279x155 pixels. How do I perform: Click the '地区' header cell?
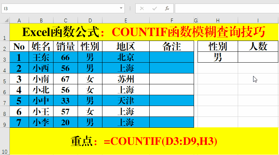[126, 46]
